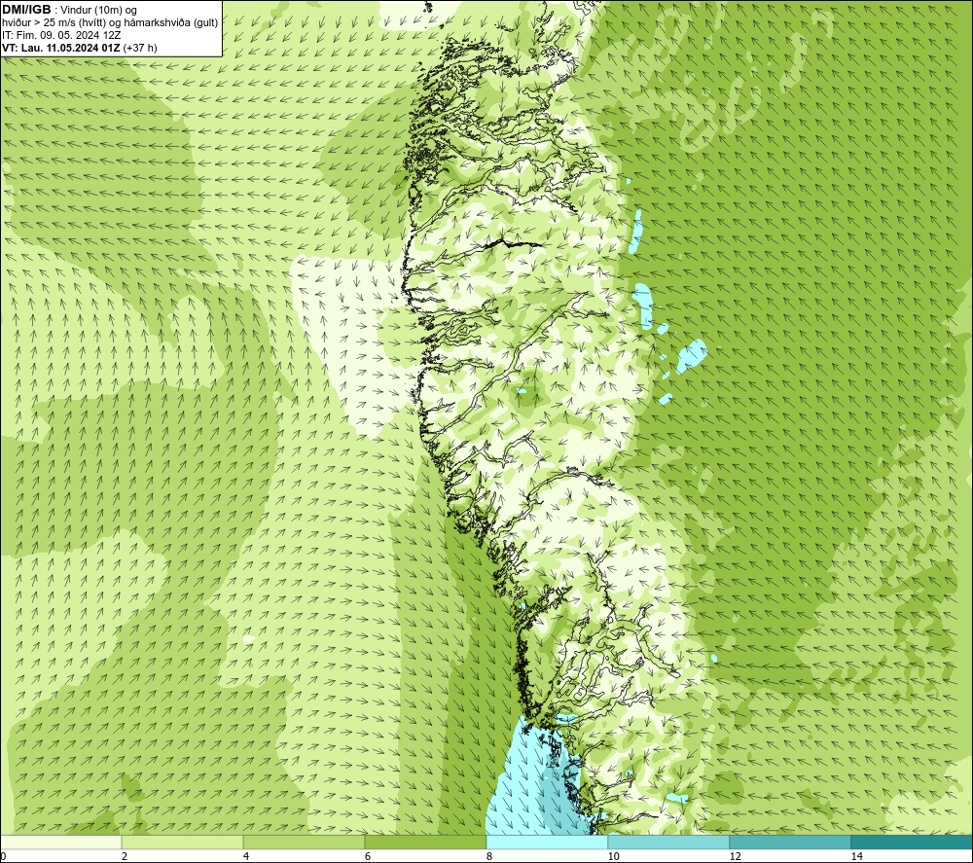Image resolution: width=973 pixels, height=863 pixels.
Task: Click the 12–14 m/s teal legend swatch
Action: (790, 842)
